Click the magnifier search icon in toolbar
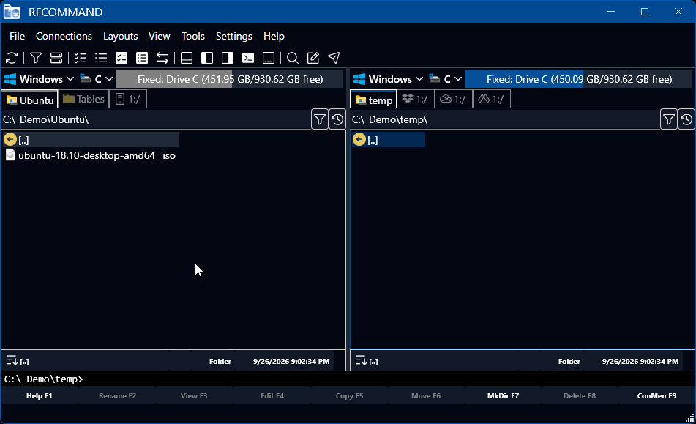This screenshot has width=696, height=424. (293, 58)
